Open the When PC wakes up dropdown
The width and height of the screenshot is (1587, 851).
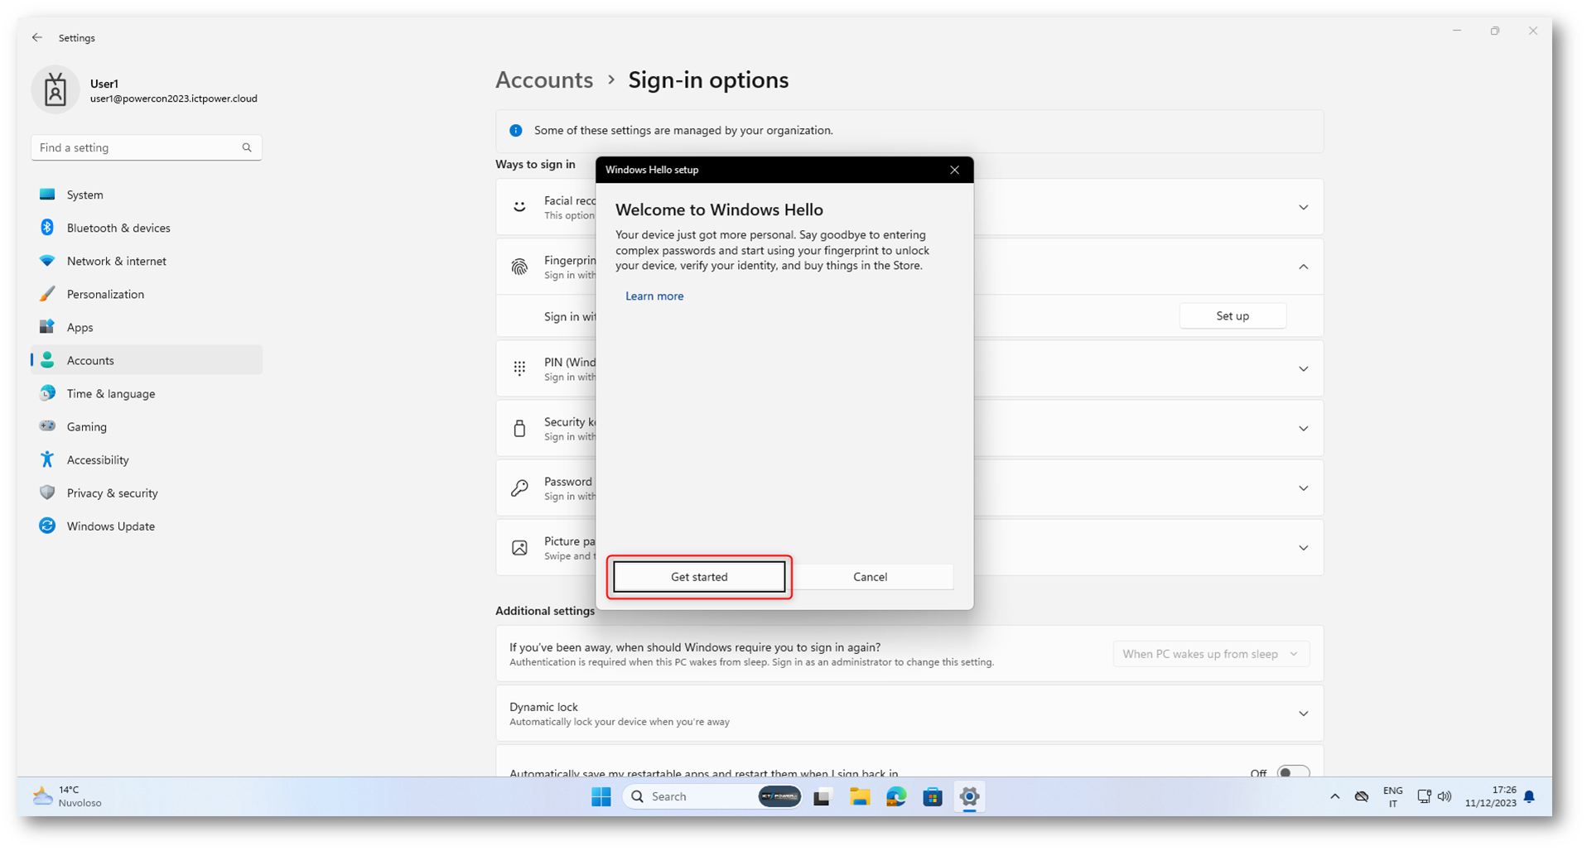click(x=1211, y=654)
